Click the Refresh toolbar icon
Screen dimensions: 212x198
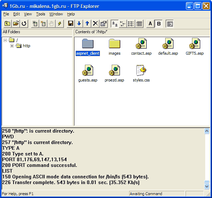(x=24, y=24)
